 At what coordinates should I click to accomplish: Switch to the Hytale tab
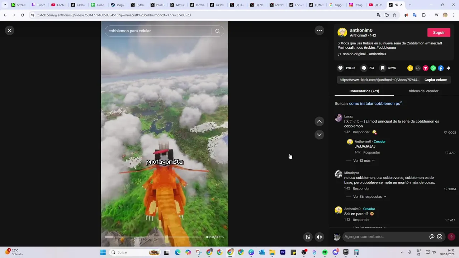[x=138, y=5]
